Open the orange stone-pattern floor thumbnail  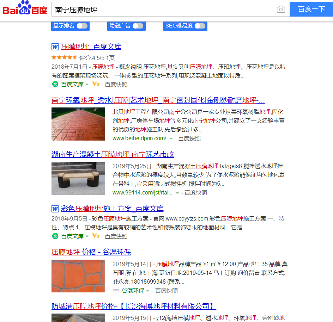(78, 276)
